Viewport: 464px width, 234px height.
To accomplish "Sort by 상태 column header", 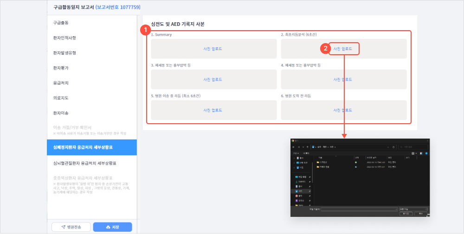I will 357,158.
